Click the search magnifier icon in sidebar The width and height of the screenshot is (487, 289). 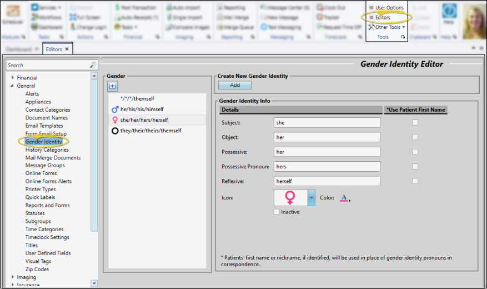point(93,66)
